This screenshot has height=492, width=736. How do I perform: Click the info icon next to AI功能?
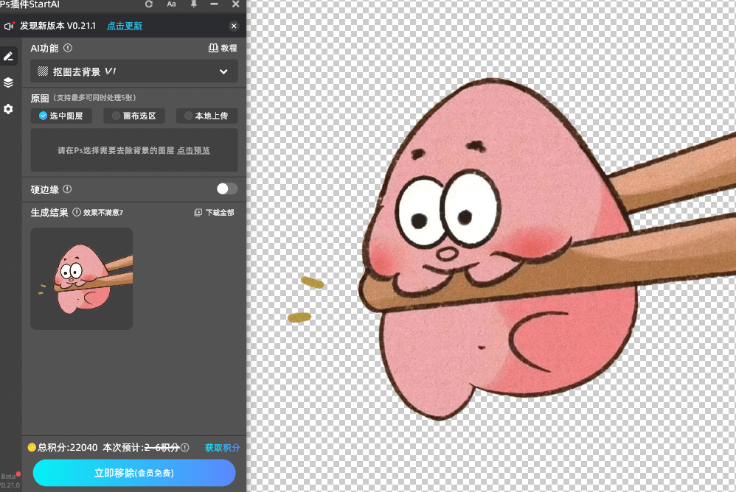click(x=68, y=48)
